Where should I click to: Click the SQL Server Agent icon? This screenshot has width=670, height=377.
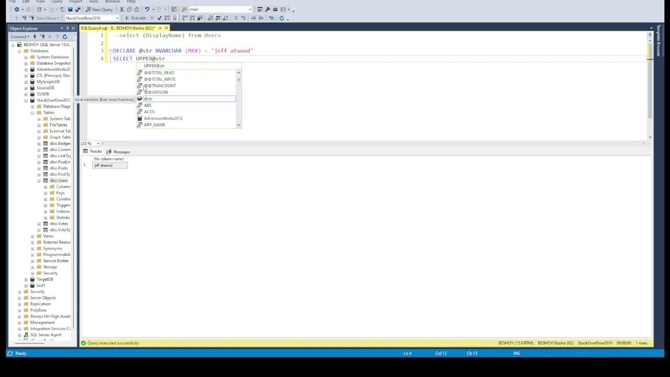click(x=26, y=335)
